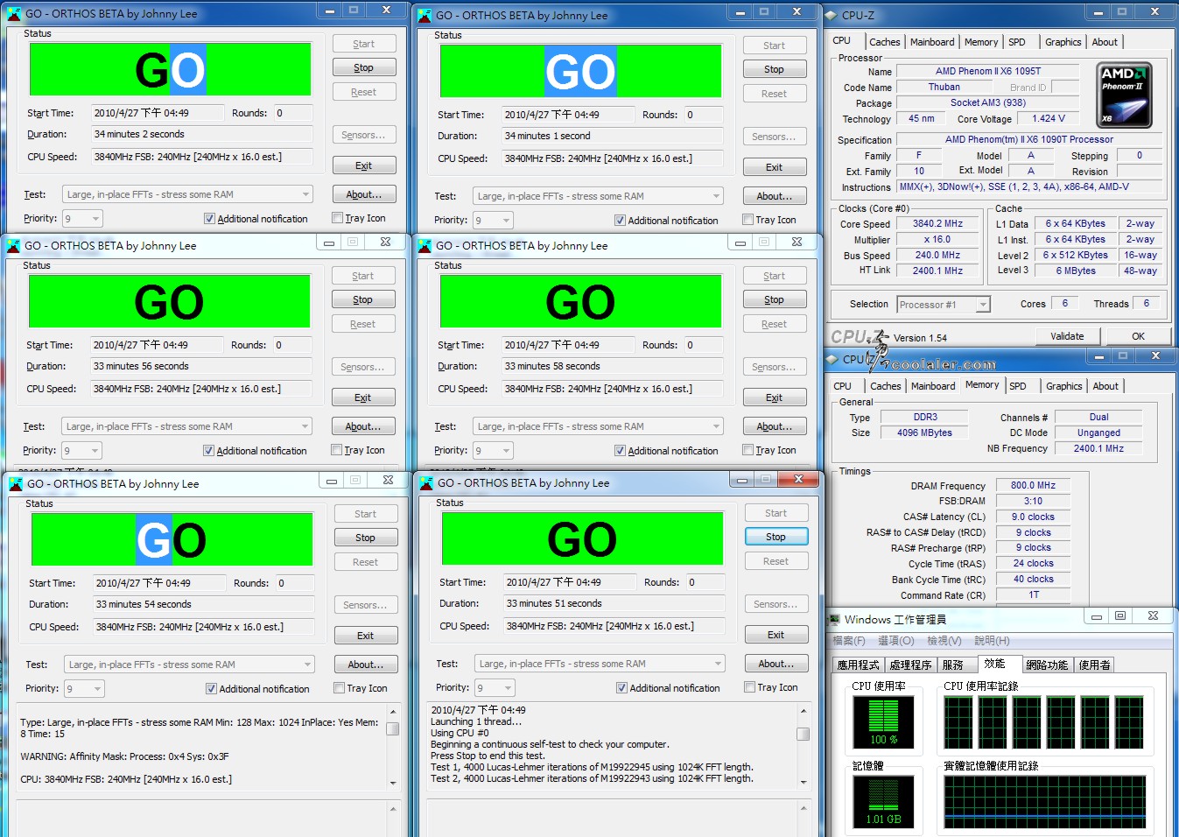
Task: Open Priority dropdown in 33 minutes 51 seconds window
Action: click(x=495, y=688)
